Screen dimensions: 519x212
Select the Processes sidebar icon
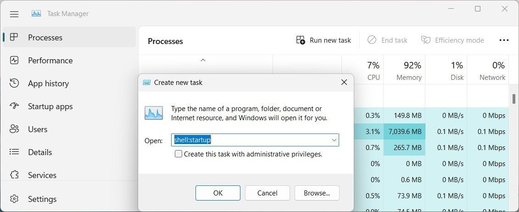tap(14, 37)
